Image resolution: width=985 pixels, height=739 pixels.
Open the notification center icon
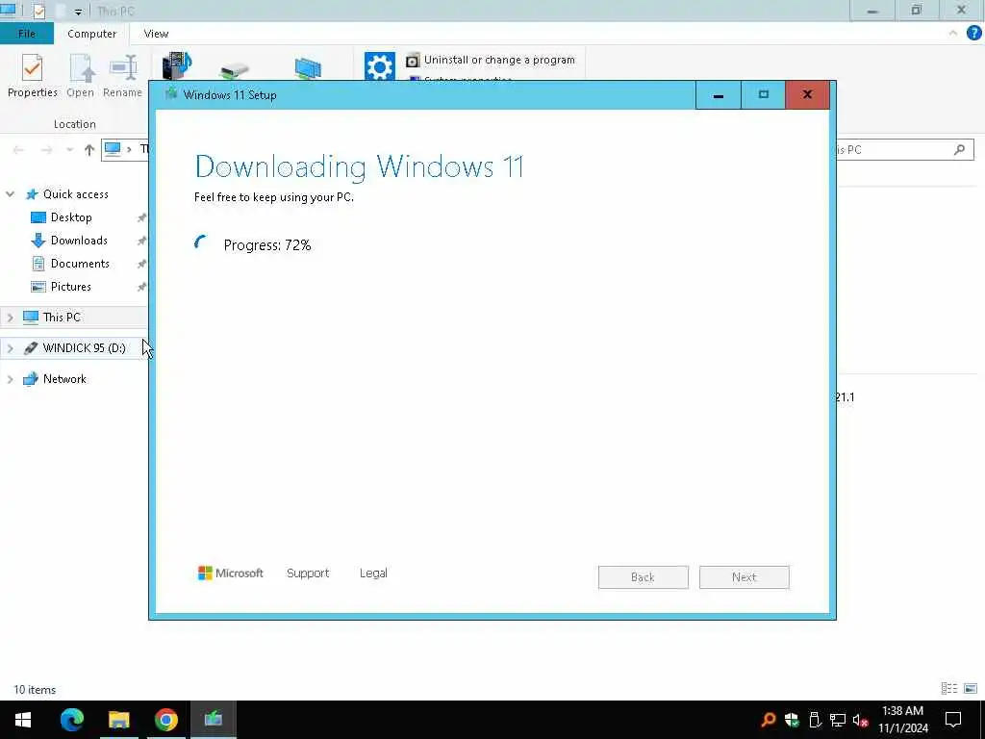(953, 720)
